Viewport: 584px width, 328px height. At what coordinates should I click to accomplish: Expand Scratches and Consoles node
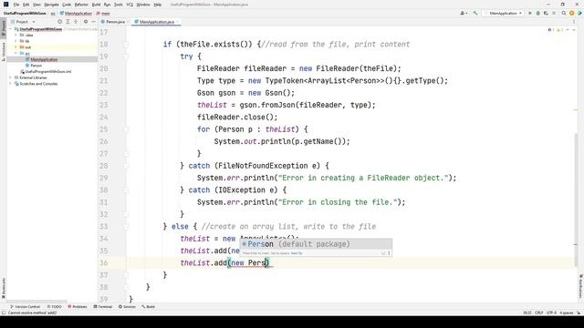tap(11, 84)
